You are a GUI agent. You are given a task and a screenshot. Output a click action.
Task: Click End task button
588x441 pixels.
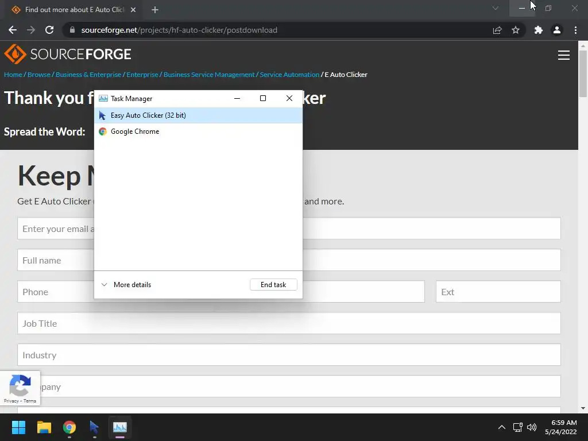[x=273, y=285]
